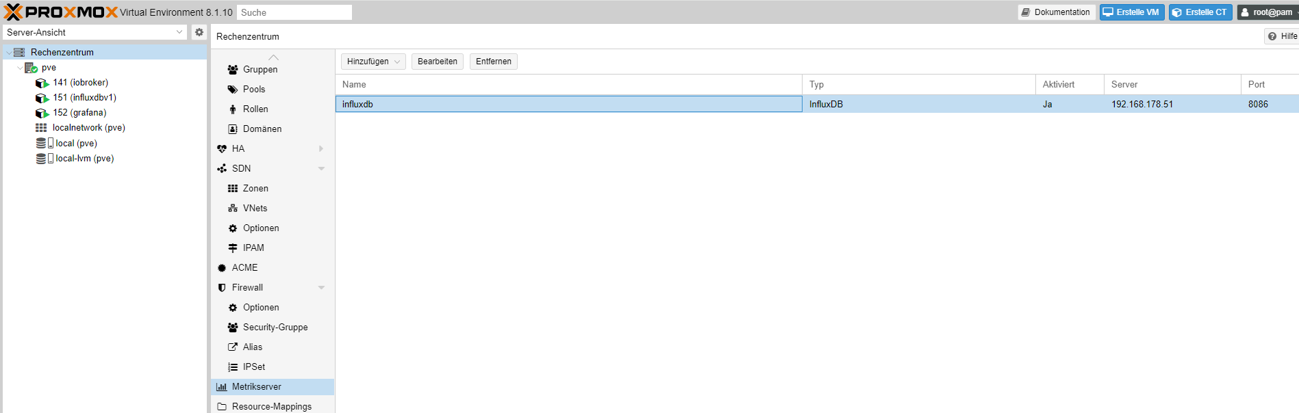
Task: Click the Erstelle VM button
Action: pyautogui.click(x=1132, y=12)
